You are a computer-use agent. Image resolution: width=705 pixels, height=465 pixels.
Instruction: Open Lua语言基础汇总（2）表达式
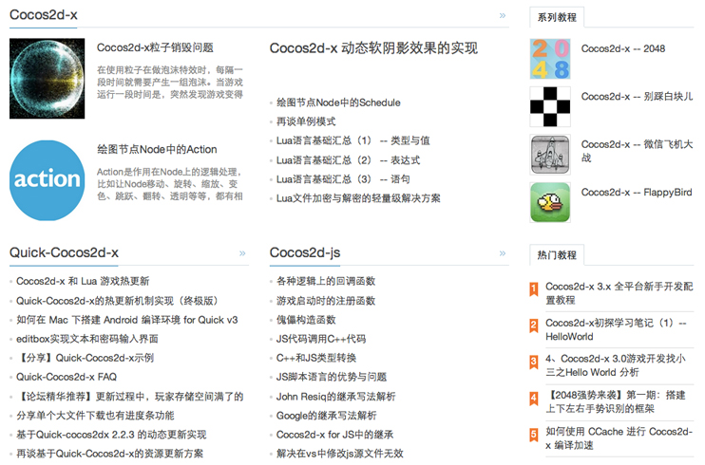click(348, 160)
